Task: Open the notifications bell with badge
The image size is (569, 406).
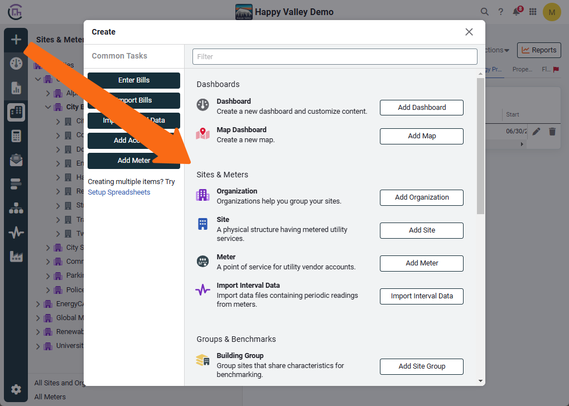Action: [x=517, y=11]
